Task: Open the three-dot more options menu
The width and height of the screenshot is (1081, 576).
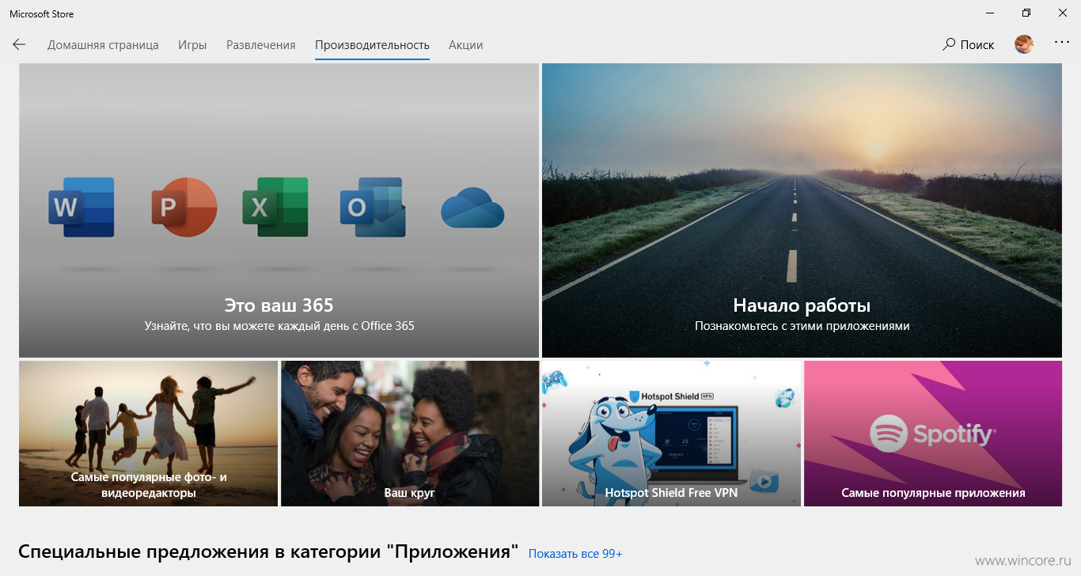Action: 1062,43
